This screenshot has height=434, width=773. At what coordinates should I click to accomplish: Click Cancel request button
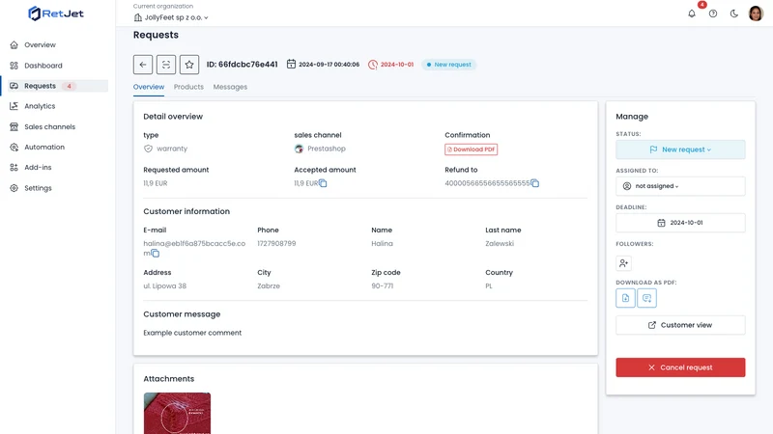pos(680,367)
